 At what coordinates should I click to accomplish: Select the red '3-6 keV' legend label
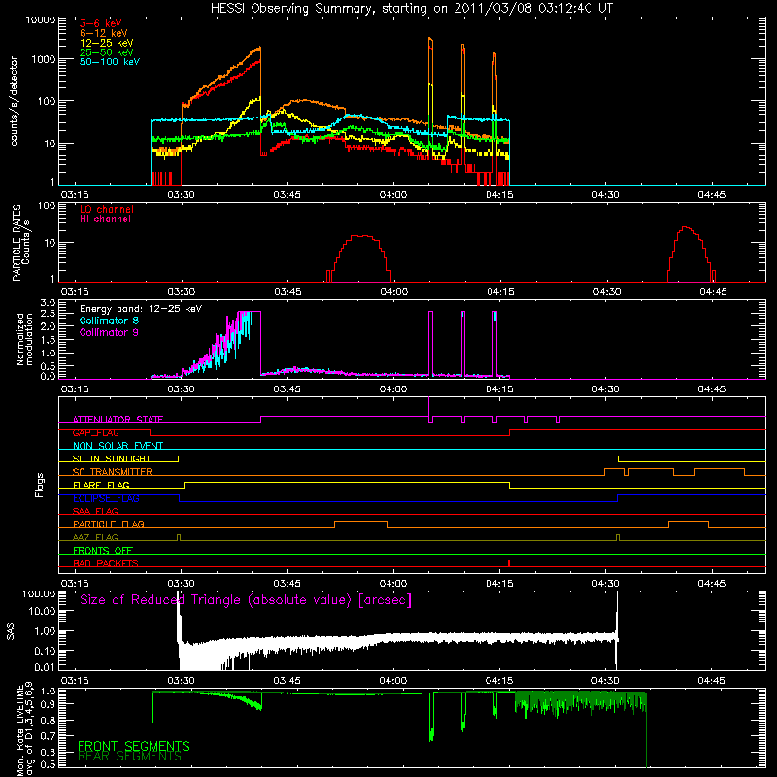pyautogui.click(x=100, y=23)
